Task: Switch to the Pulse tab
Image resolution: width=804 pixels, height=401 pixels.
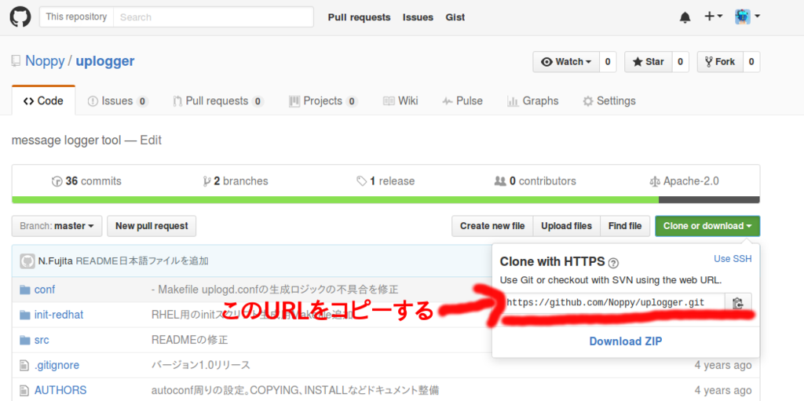Action: tap(462, 101)
